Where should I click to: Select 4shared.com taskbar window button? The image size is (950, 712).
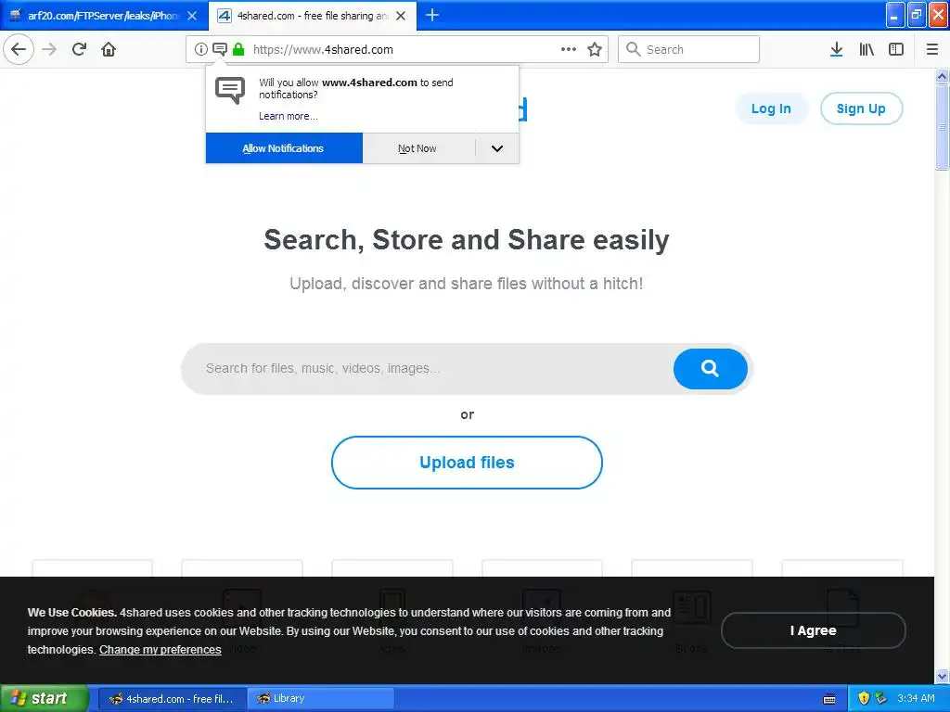172,699
